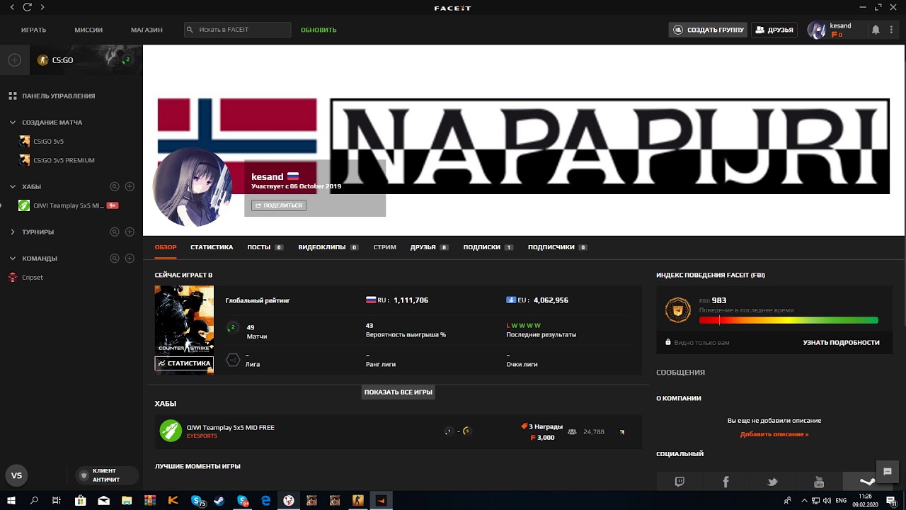
Task: Switch to the Подписки tab
Action: point(488,247)
